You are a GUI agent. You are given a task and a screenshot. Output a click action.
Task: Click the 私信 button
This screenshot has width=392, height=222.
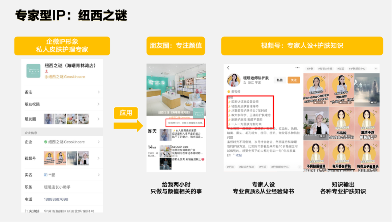tap(280, 80)
